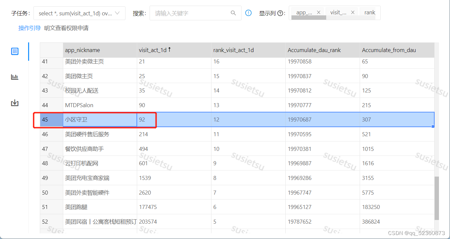Open the 操作引导 link

tap(29, 28)
